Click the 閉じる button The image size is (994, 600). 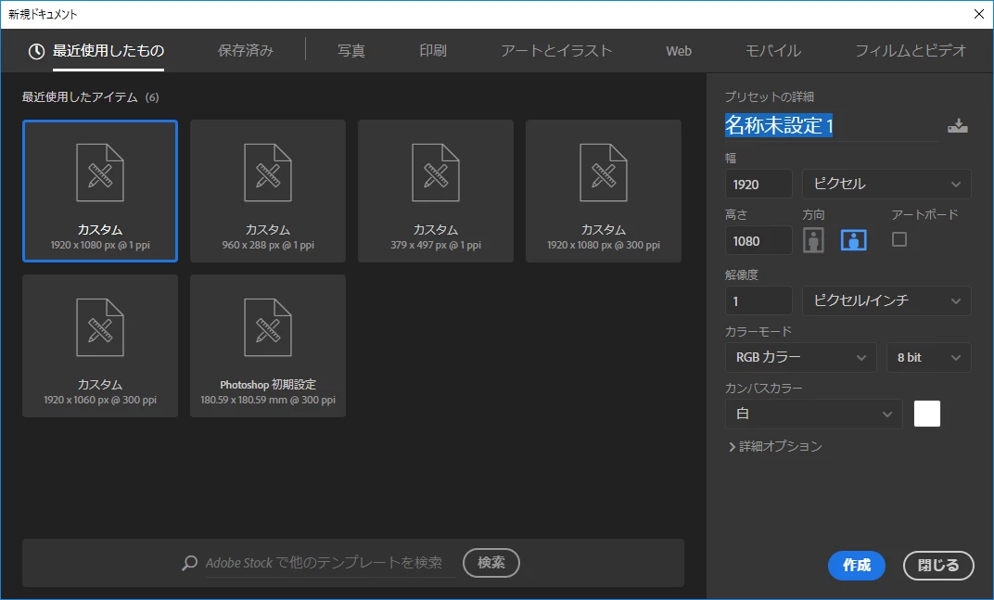pos(938,565)
